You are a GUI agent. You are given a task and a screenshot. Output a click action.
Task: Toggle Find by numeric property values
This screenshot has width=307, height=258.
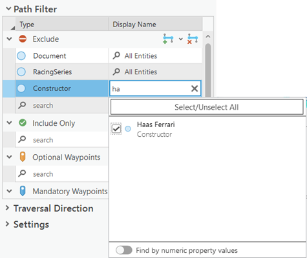(x=123, y=250)
